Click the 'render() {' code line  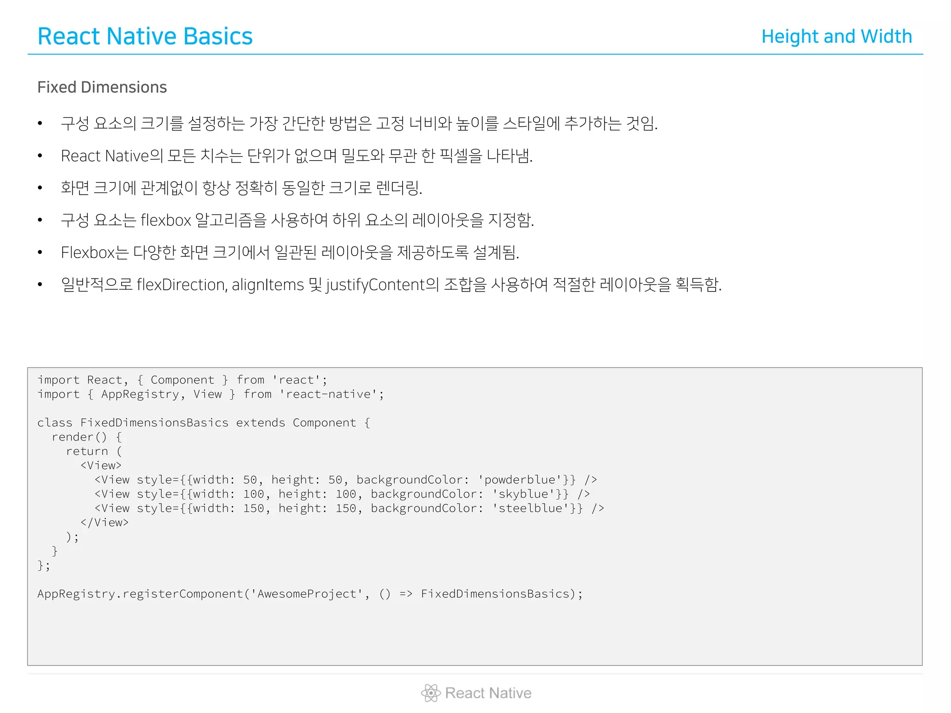click(87, 437)
